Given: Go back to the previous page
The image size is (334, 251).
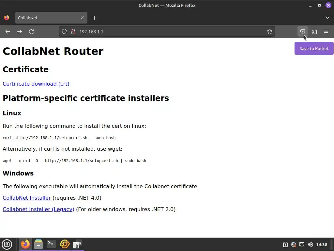Looking at the screenshot, I should [x=8, y=32].
